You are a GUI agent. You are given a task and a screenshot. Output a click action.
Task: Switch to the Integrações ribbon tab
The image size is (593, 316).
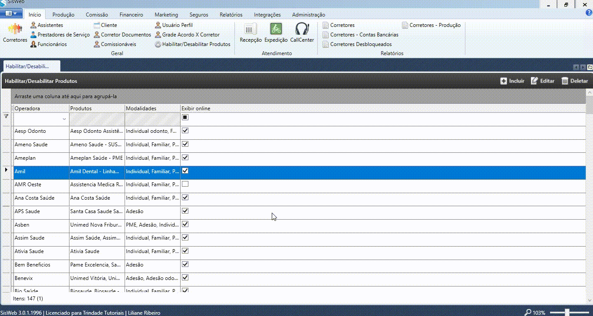click(267, 15)
